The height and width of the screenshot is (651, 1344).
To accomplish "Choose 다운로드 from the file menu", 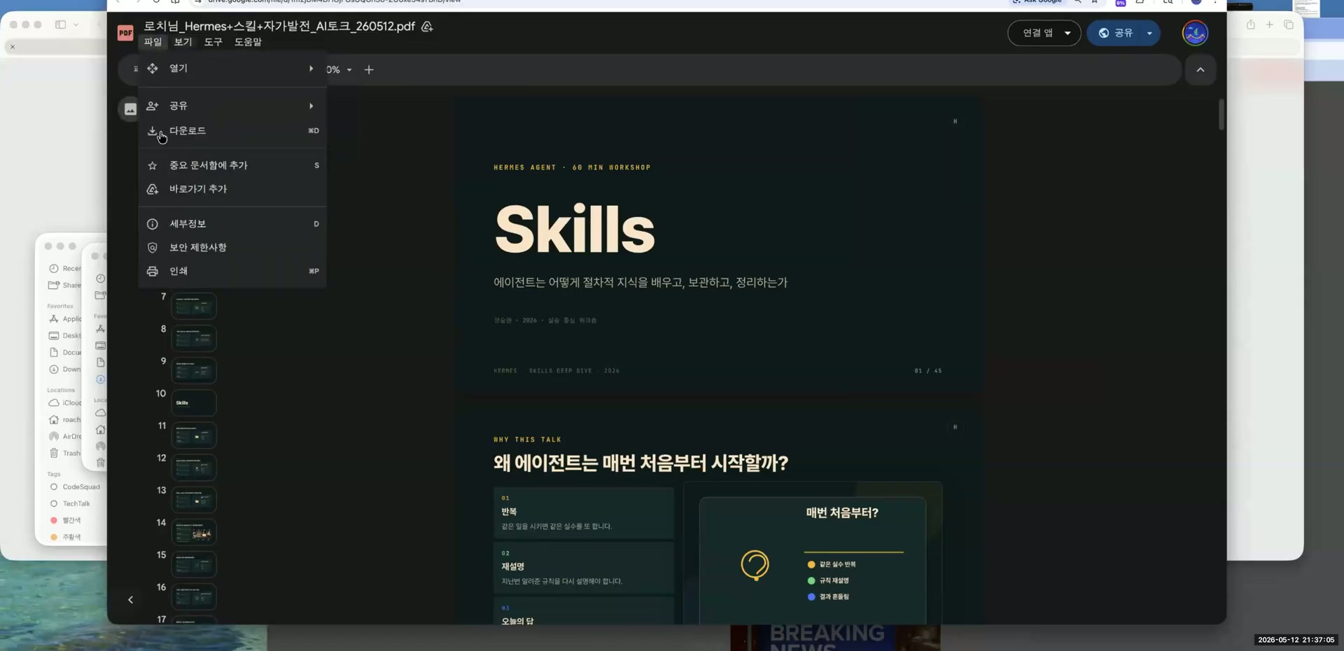I will [x=232, y=131].
